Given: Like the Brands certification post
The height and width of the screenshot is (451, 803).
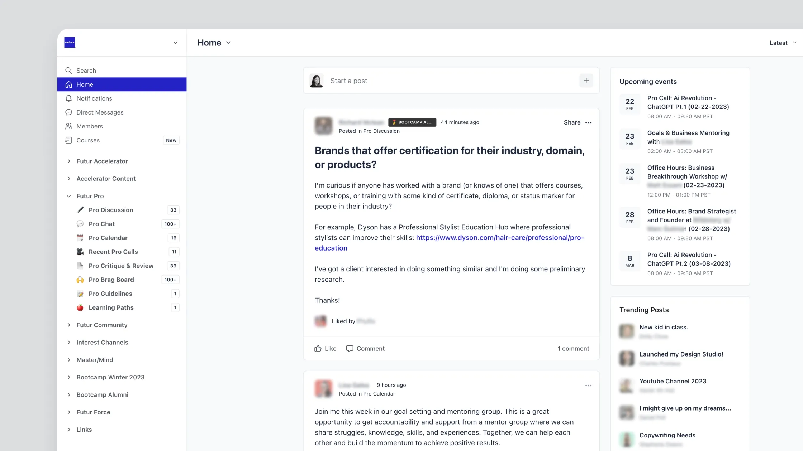Looking at the screenshot, I should 325,348.
